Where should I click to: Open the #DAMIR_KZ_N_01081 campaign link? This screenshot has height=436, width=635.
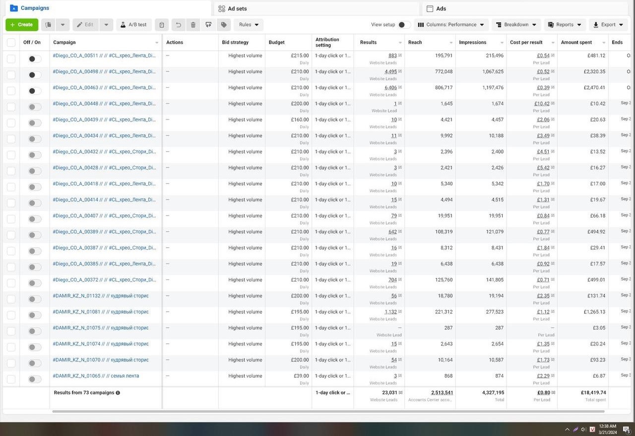(101, 312)
